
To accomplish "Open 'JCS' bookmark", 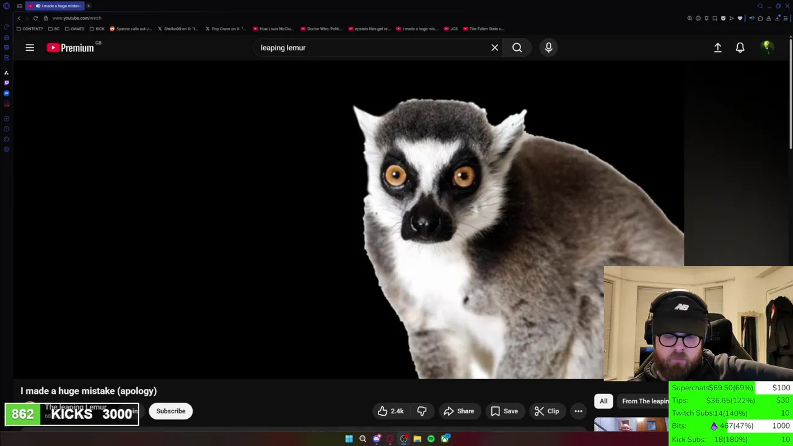I will 450,28.
